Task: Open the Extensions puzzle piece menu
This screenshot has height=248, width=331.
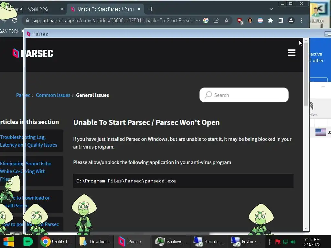Action: pos(271,20)
